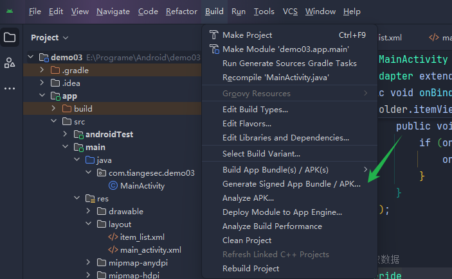
Task: Collapse the com.tiangesec.demo03 package
Action: [x=88, y=173]
